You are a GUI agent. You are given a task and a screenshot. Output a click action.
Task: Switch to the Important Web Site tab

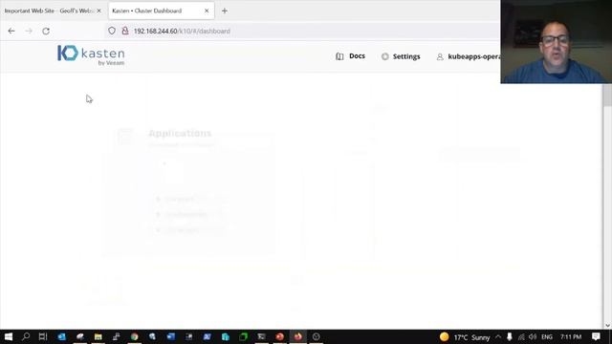(x=49, y=11)
